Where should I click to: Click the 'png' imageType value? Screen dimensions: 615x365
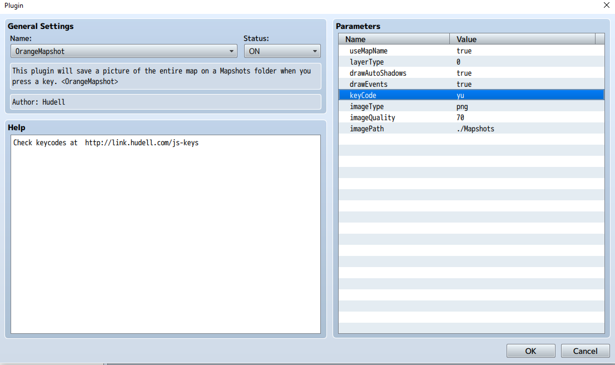click(462, 107)
